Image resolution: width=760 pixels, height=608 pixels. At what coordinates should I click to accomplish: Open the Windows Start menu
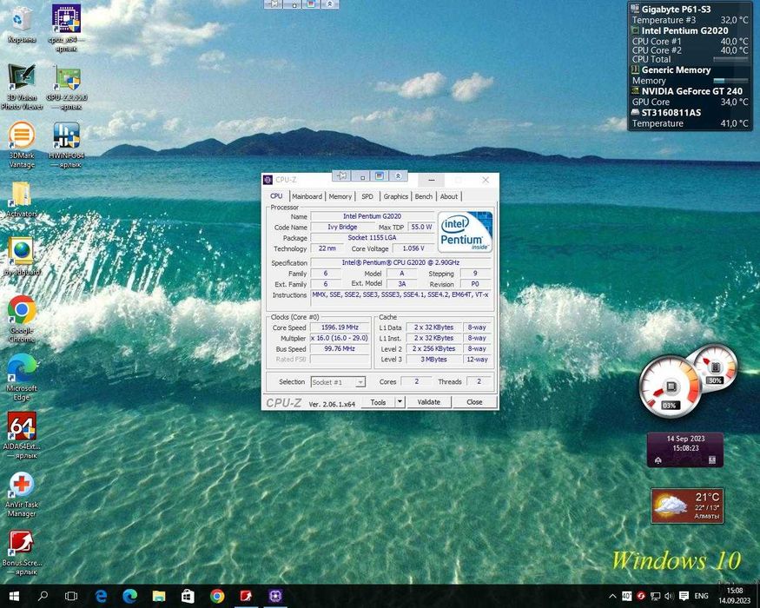tap(14, 596)
